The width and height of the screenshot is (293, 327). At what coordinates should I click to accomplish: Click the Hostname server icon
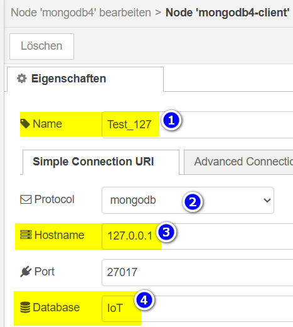pos(26,235)
